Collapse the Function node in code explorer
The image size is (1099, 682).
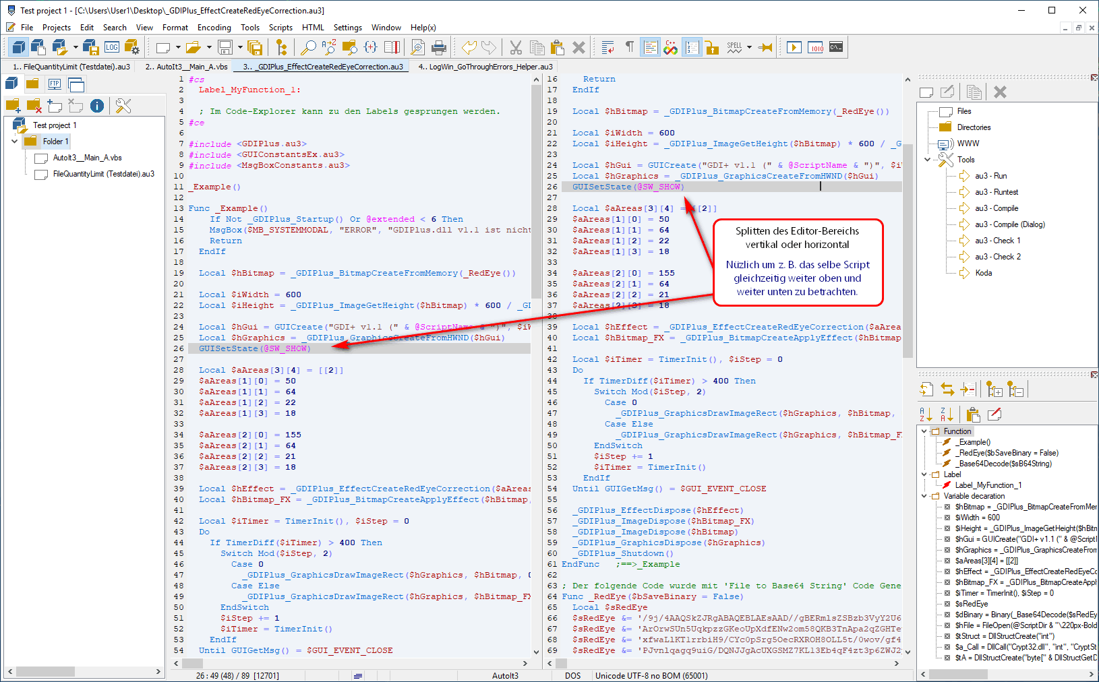click(924, 431)
